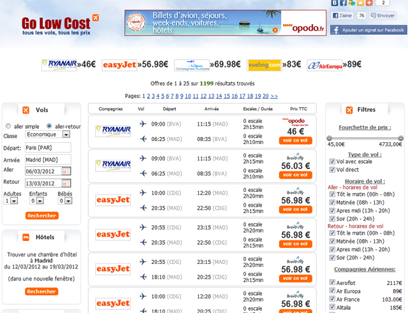This screenshot has height=313, width=408.
Task: Click Ajouter un signet sur Facebook
Action: 368,30
